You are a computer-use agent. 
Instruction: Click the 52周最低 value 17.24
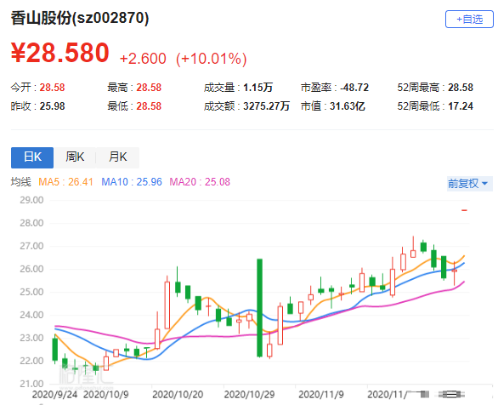point(461,106)
